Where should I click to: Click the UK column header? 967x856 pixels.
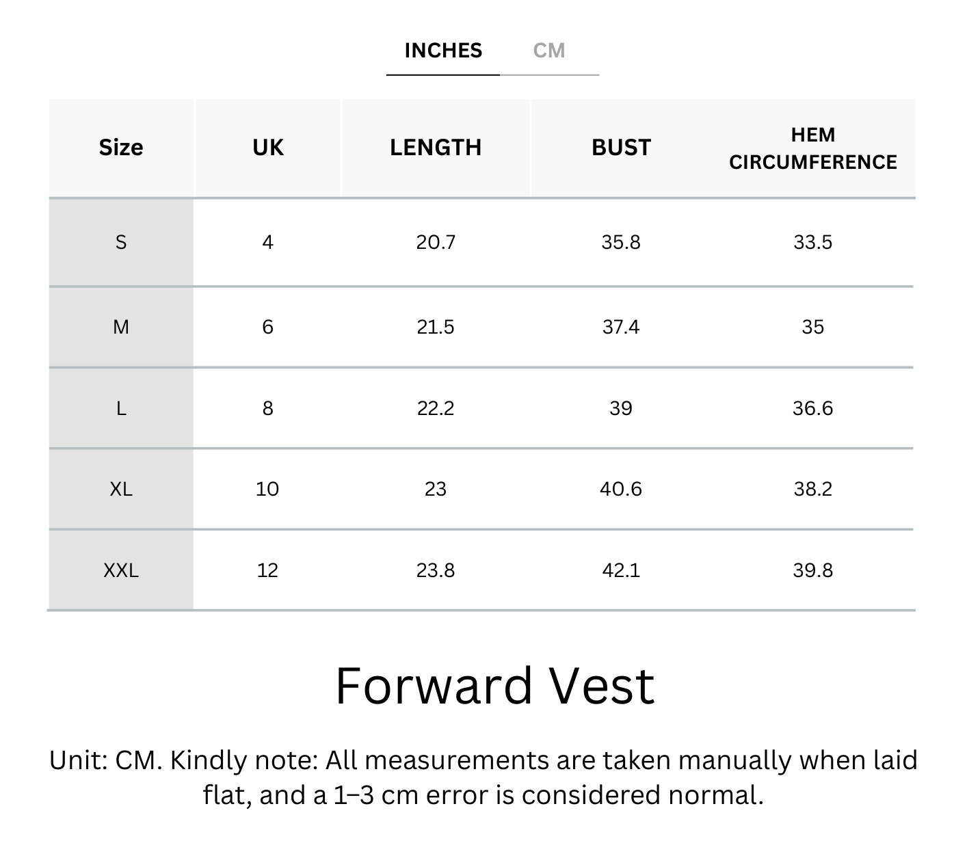[x=267, y=148]
